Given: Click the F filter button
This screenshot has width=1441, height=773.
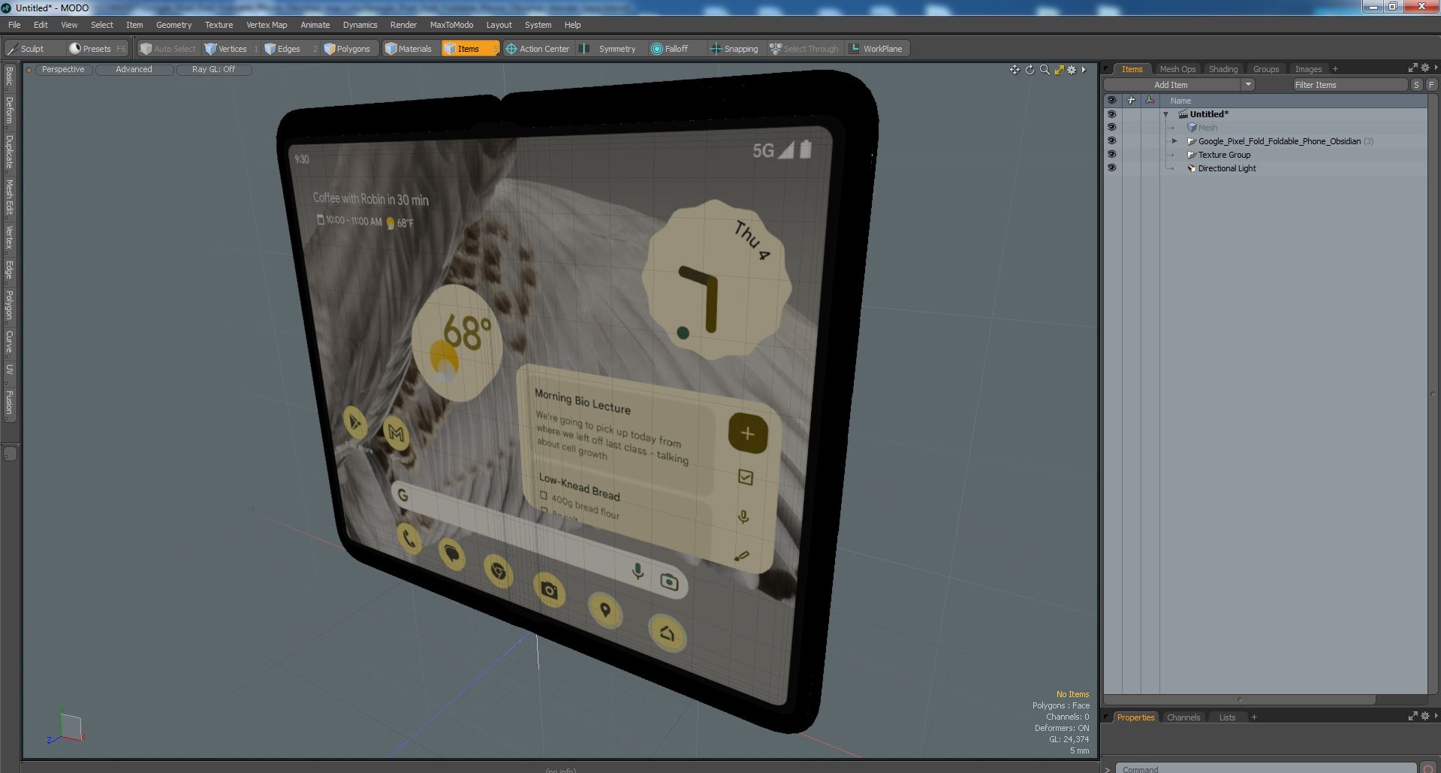Looking at the screenshot, I should pos(1431,85).
